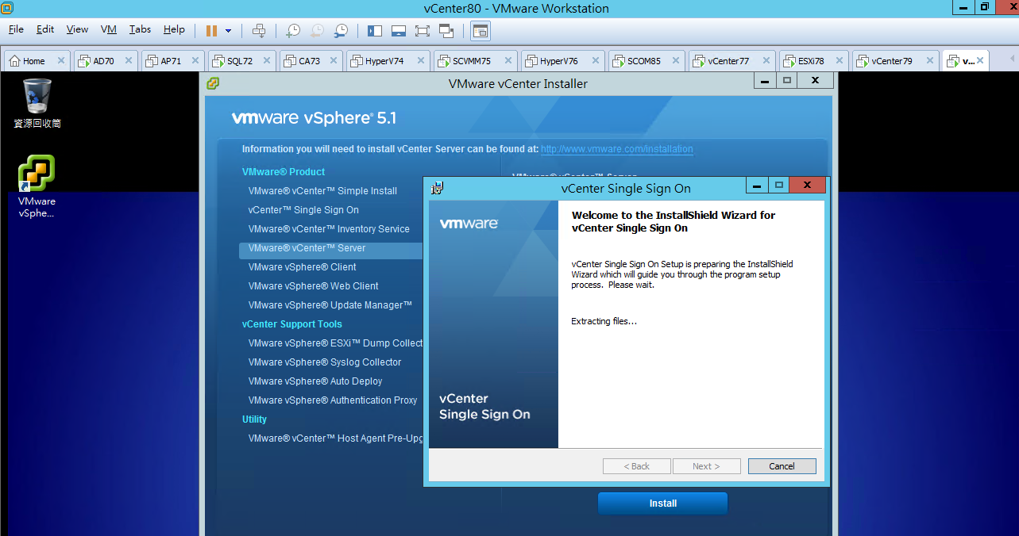Revert the VM to its previous snapshot
Image resolution: width=1019 pixels, height=536 pixels.
[x=317, y=31]
